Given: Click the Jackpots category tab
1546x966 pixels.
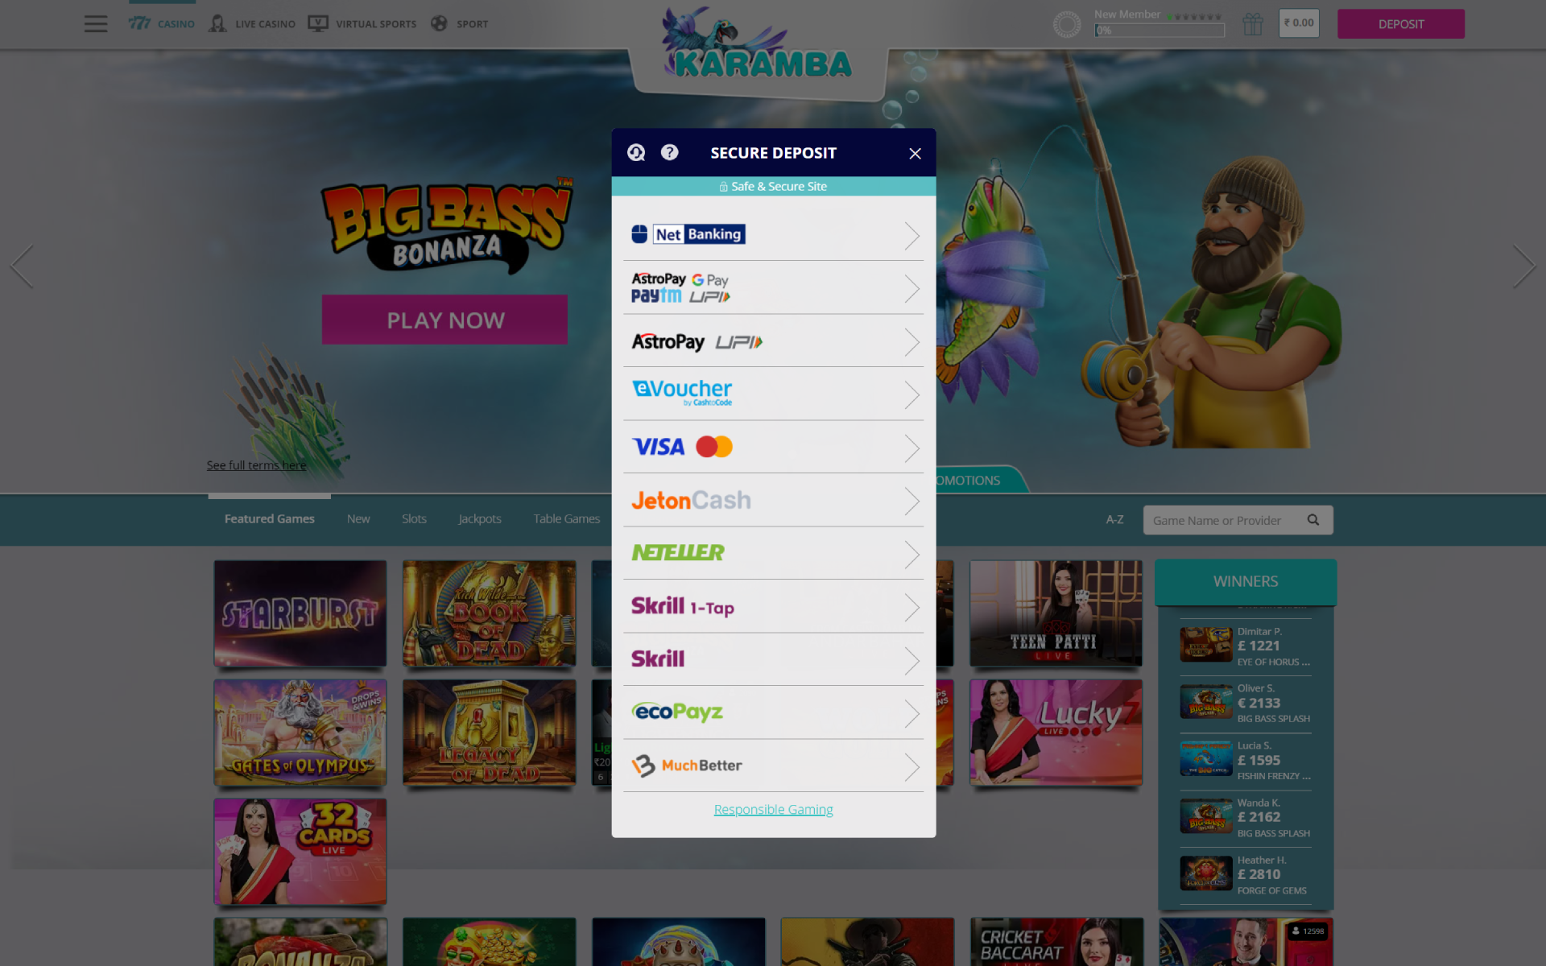Looking at the screenshot, I should 478,518.
